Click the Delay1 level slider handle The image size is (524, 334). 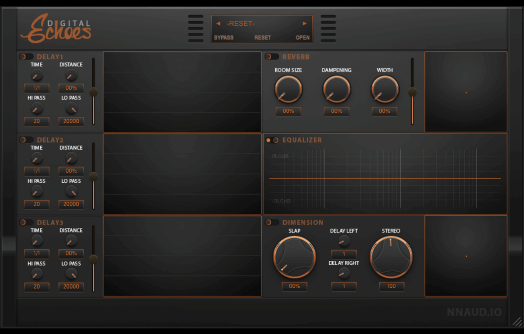click(x=94, y=92)
